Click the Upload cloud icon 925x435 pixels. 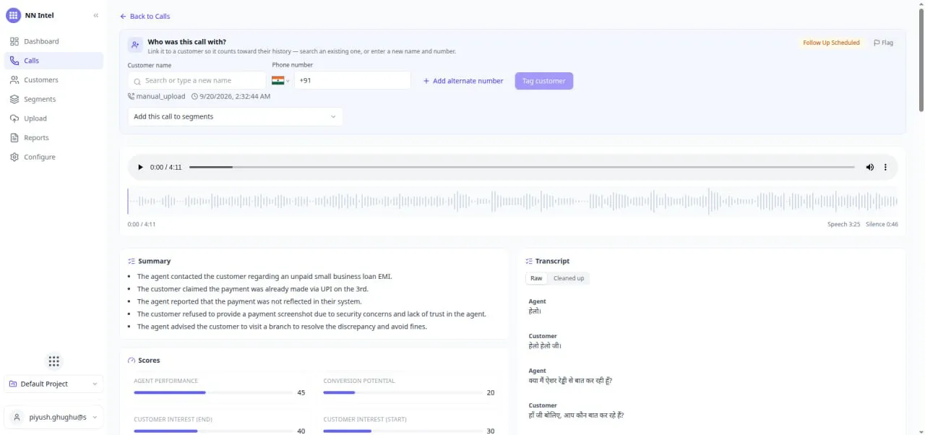14,119
